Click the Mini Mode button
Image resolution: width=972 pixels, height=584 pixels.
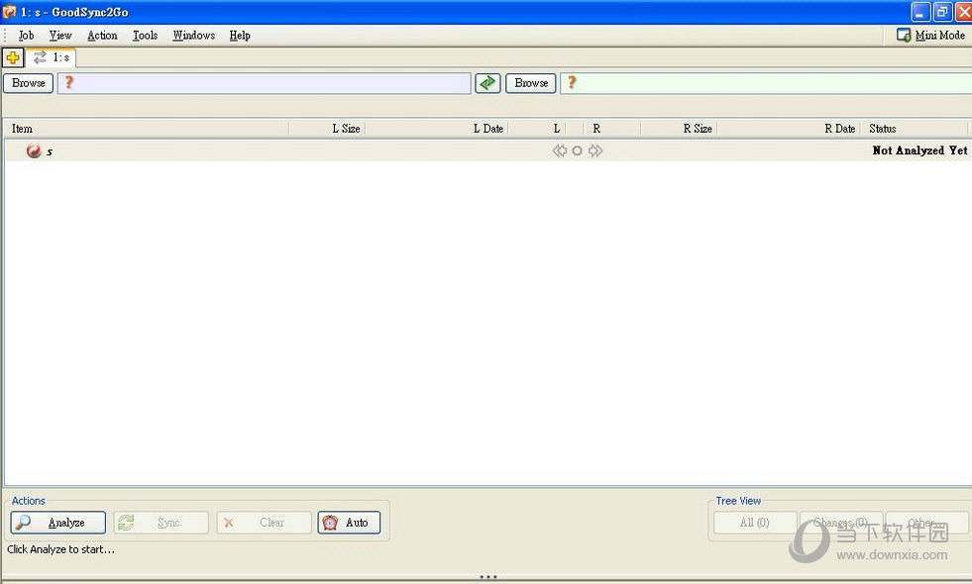[x=930, y=36]
